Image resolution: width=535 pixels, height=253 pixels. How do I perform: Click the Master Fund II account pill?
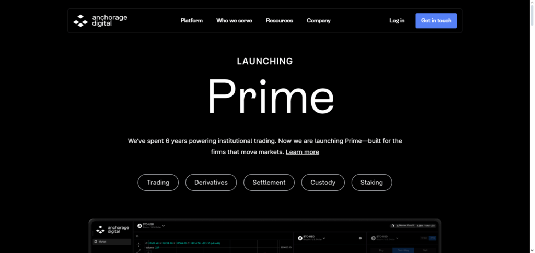[413, 226]
